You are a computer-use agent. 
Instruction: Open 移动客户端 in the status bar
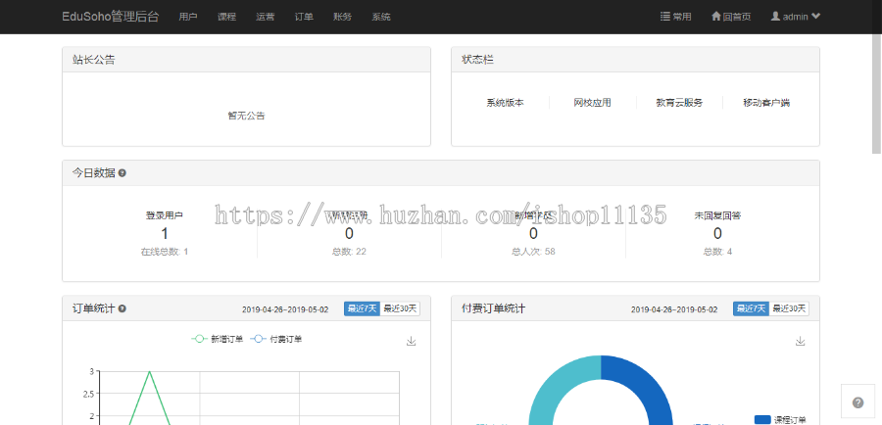(766, 103)
